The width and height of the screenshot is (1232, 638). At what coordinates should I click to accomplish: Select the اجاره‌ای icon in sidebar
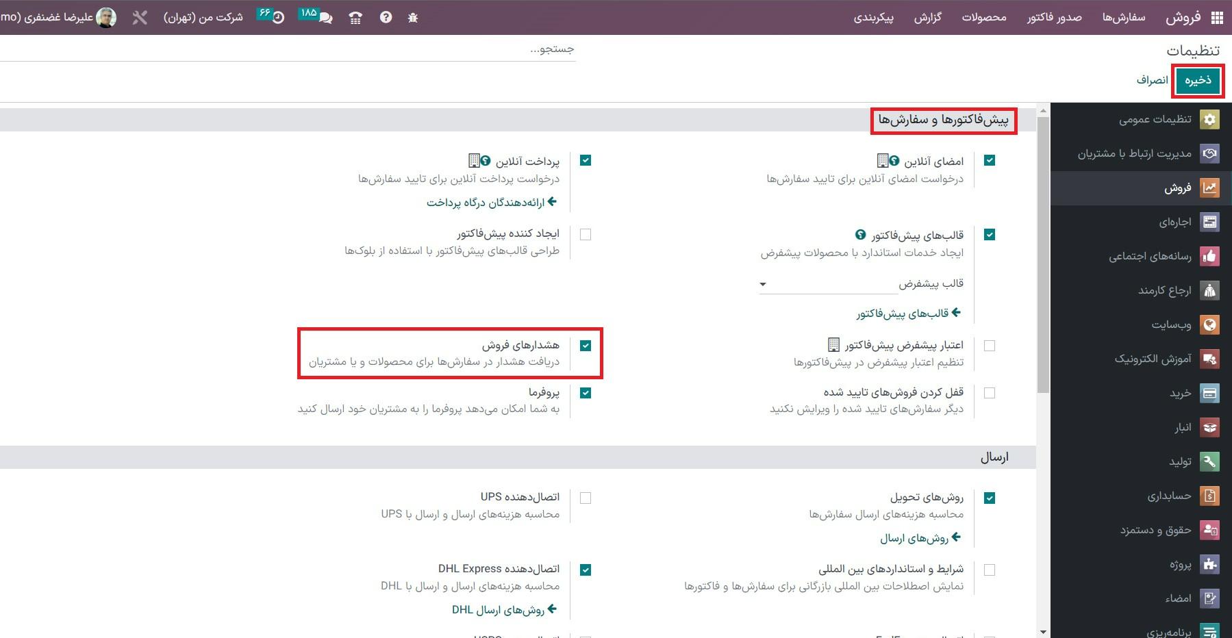[x=1210, y=222]
